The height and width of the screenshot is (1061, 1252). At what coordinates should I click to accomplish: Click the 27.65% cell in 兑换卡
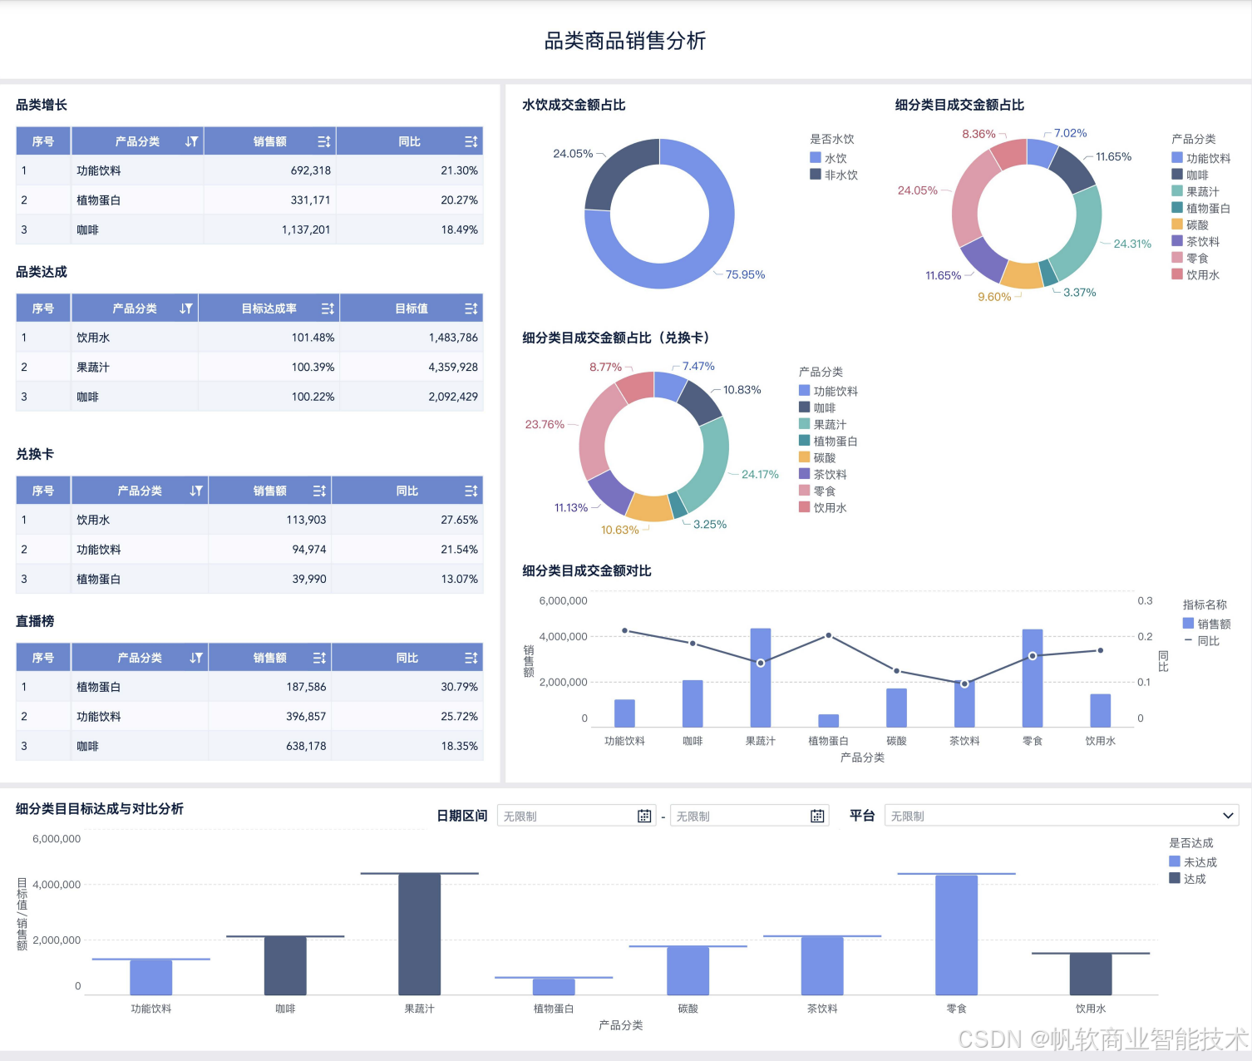(407, 520)
